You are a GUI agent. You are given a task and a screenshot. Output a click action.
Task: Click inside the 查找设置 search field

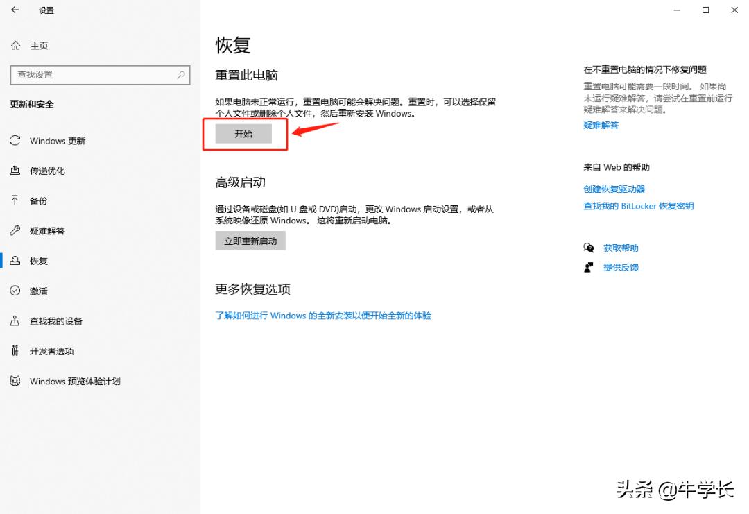tap(90, 75)
